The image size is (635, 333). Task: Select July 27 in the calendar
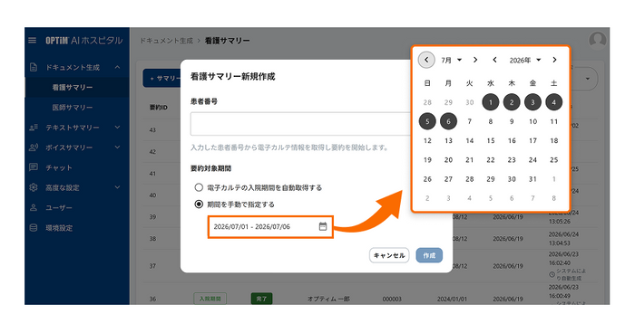tap(448, 179)
